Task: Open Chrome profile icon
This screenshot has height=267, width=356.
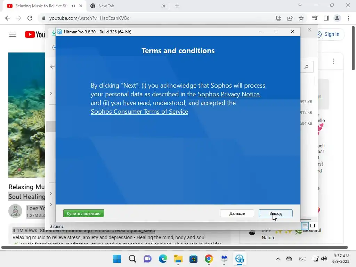Action: pyautogui.click(x=337, y=18)
